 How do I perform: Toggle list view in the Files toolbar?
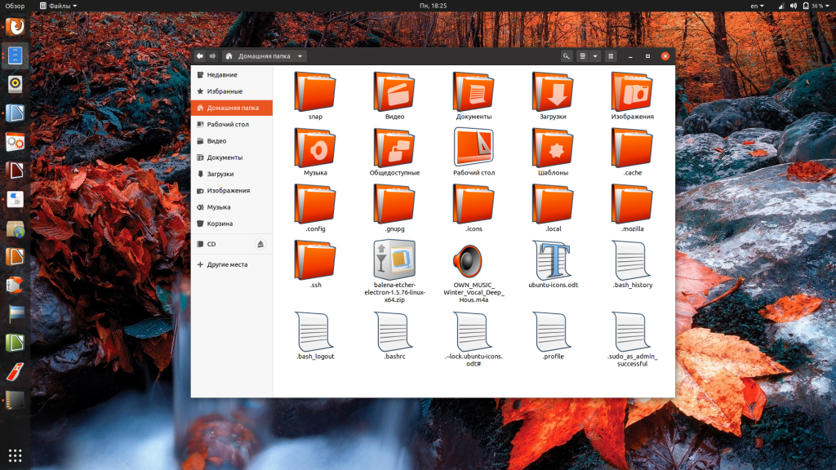(x=583, y=56)
